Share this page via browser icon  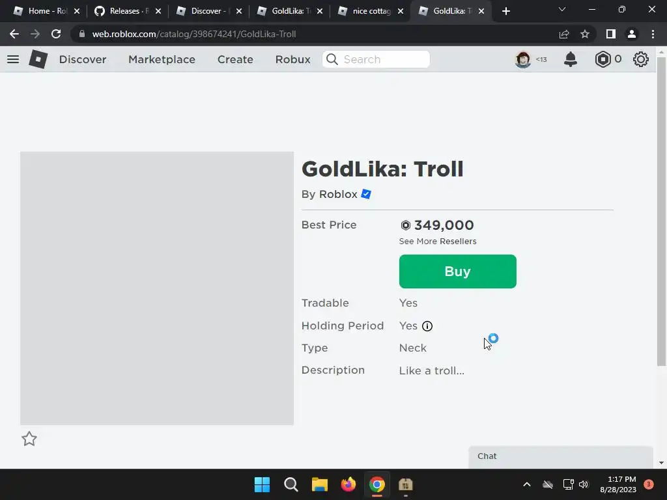click(x=564, y=34)
